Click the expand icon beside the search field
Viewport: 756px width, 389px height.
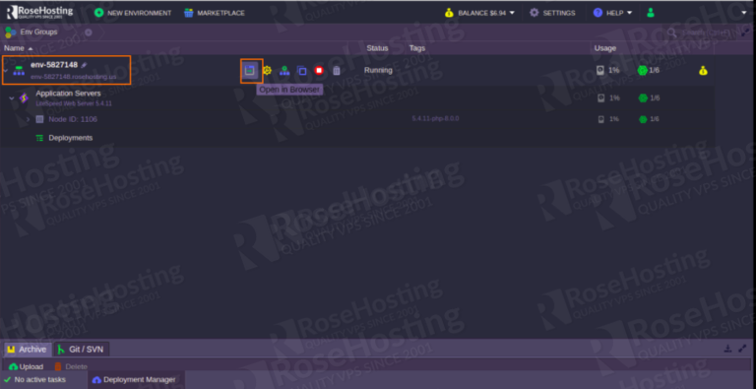[746, 32]
